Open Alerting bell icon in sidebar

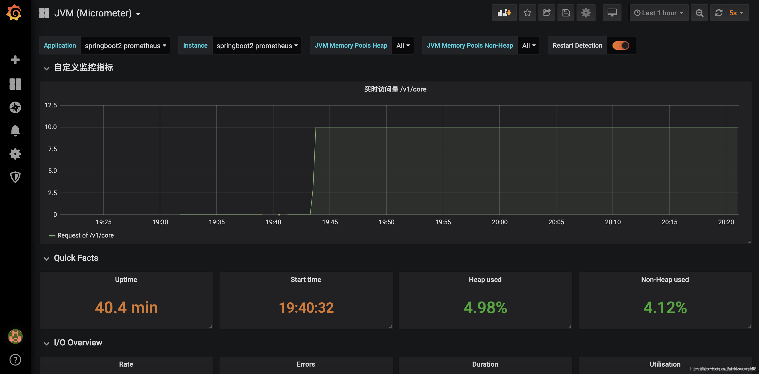coord(15,131)
